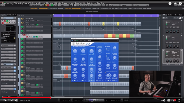Show video info via the i icon
Viewport: 184px width, 103px height.
tap(180, 3)
